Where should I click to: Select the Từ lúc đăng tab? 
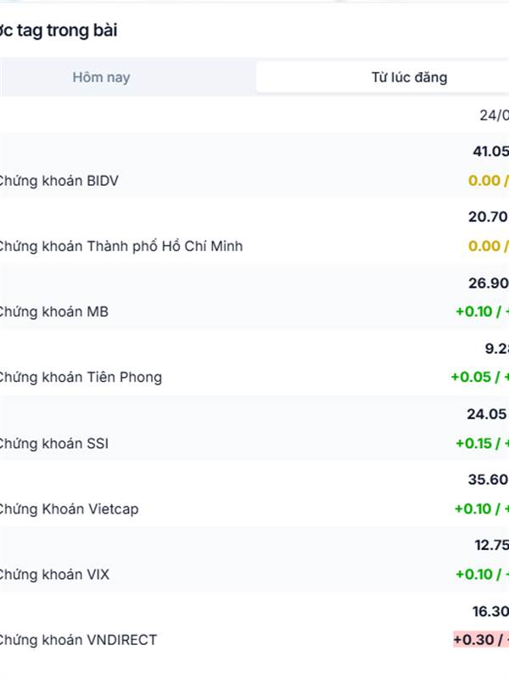[x=409, y=77]
